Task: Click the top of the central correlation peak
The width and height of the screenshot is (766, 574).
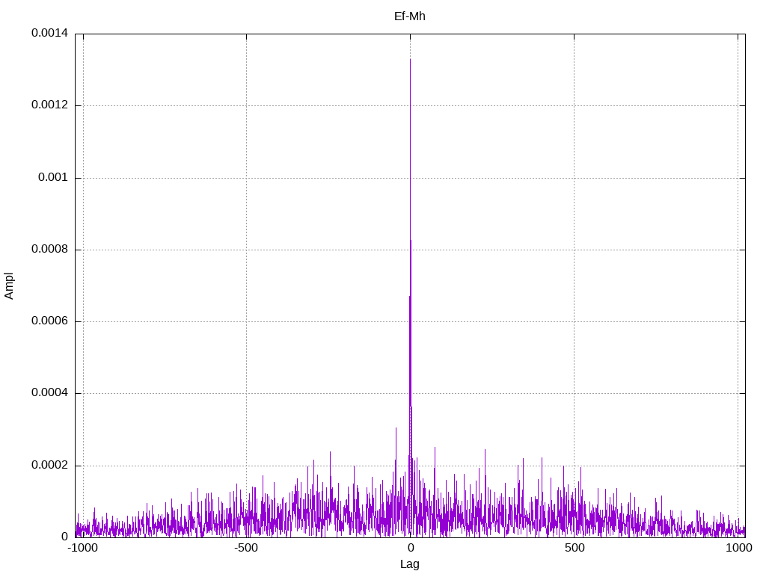Action: pyautogui.click(x=410, y=60)
